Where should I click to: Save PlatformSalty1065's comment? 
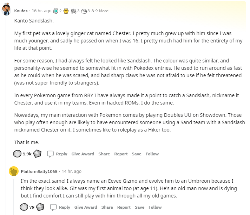(x=139, y=207)
